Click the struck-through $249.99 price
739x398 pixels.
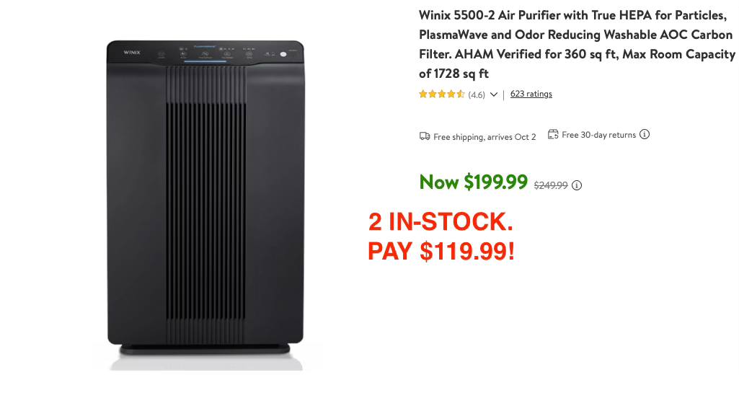coord(551,185)
